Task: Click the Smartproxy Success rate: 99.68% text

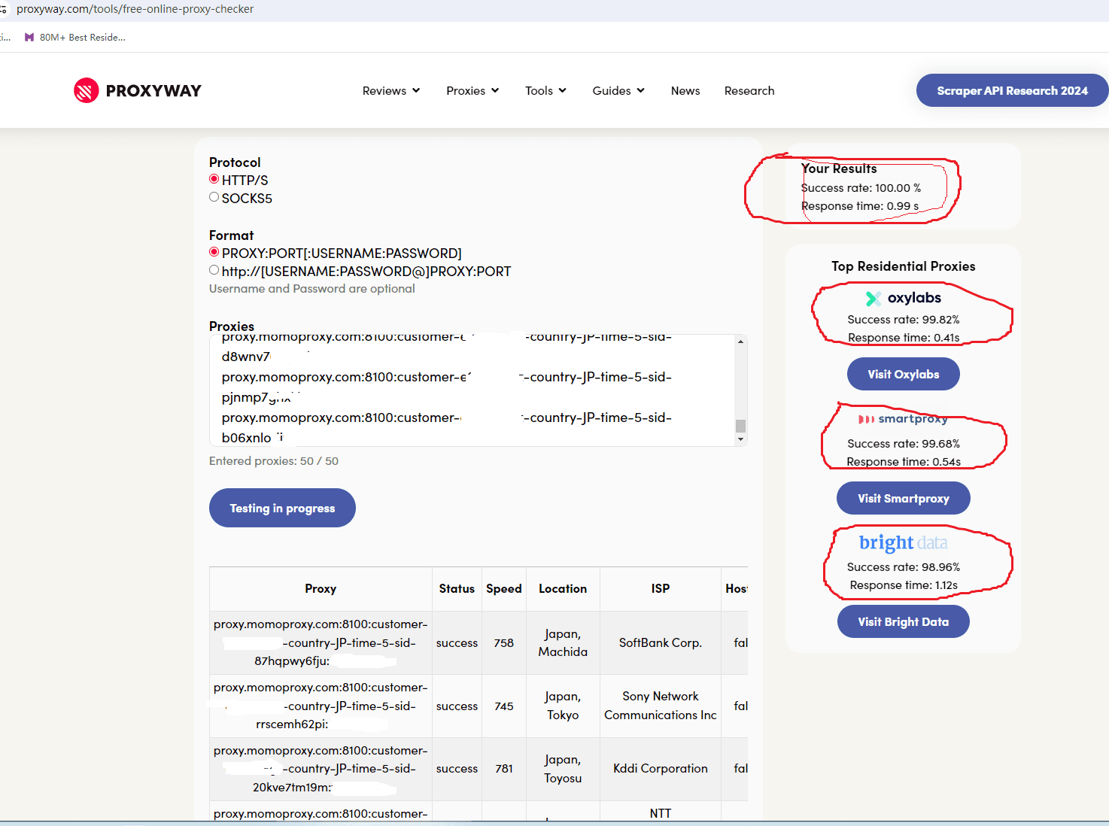Action: click(903, 444)
